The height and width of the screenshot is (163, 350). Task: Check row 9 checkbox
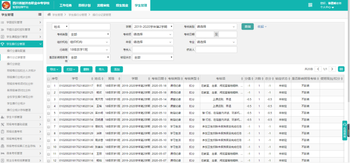click(x=48, y=141)
